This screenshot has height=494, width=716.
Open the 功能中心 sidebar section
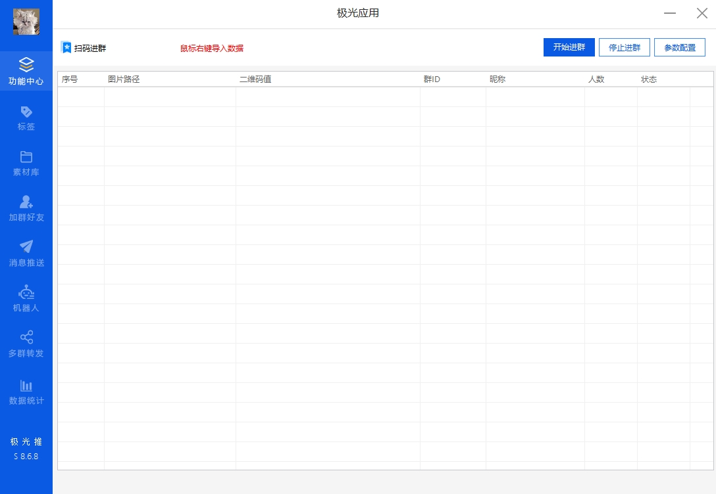click(26, 71)
